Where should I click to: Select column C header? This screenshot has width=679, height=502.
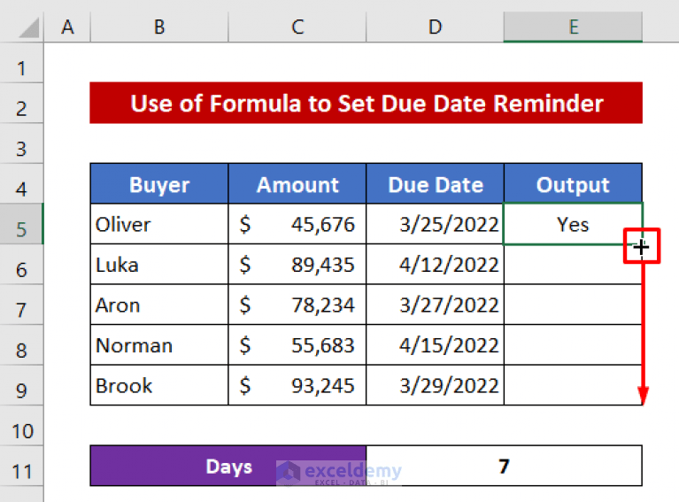click(x=297, y=28)
